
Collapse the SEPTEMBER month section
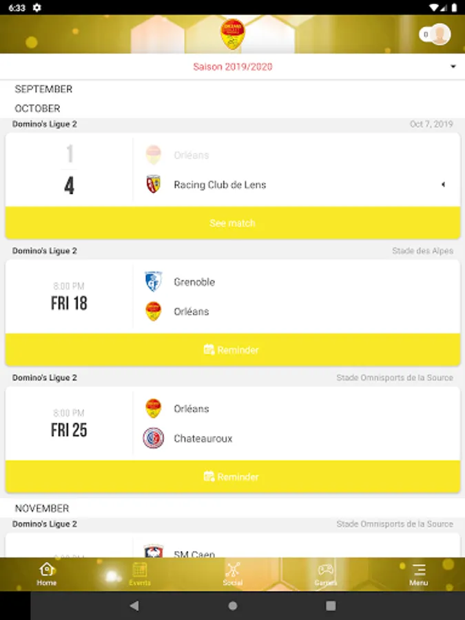[x=43, y=89]
